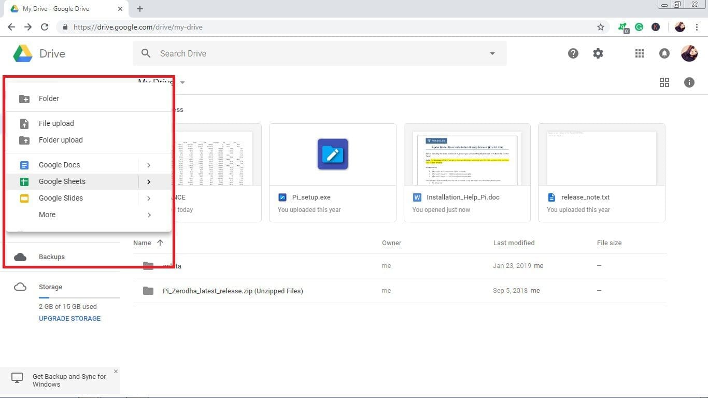Click the File size column header
The width and height of the screenshot is (708, 398).
tap(609, 243)
